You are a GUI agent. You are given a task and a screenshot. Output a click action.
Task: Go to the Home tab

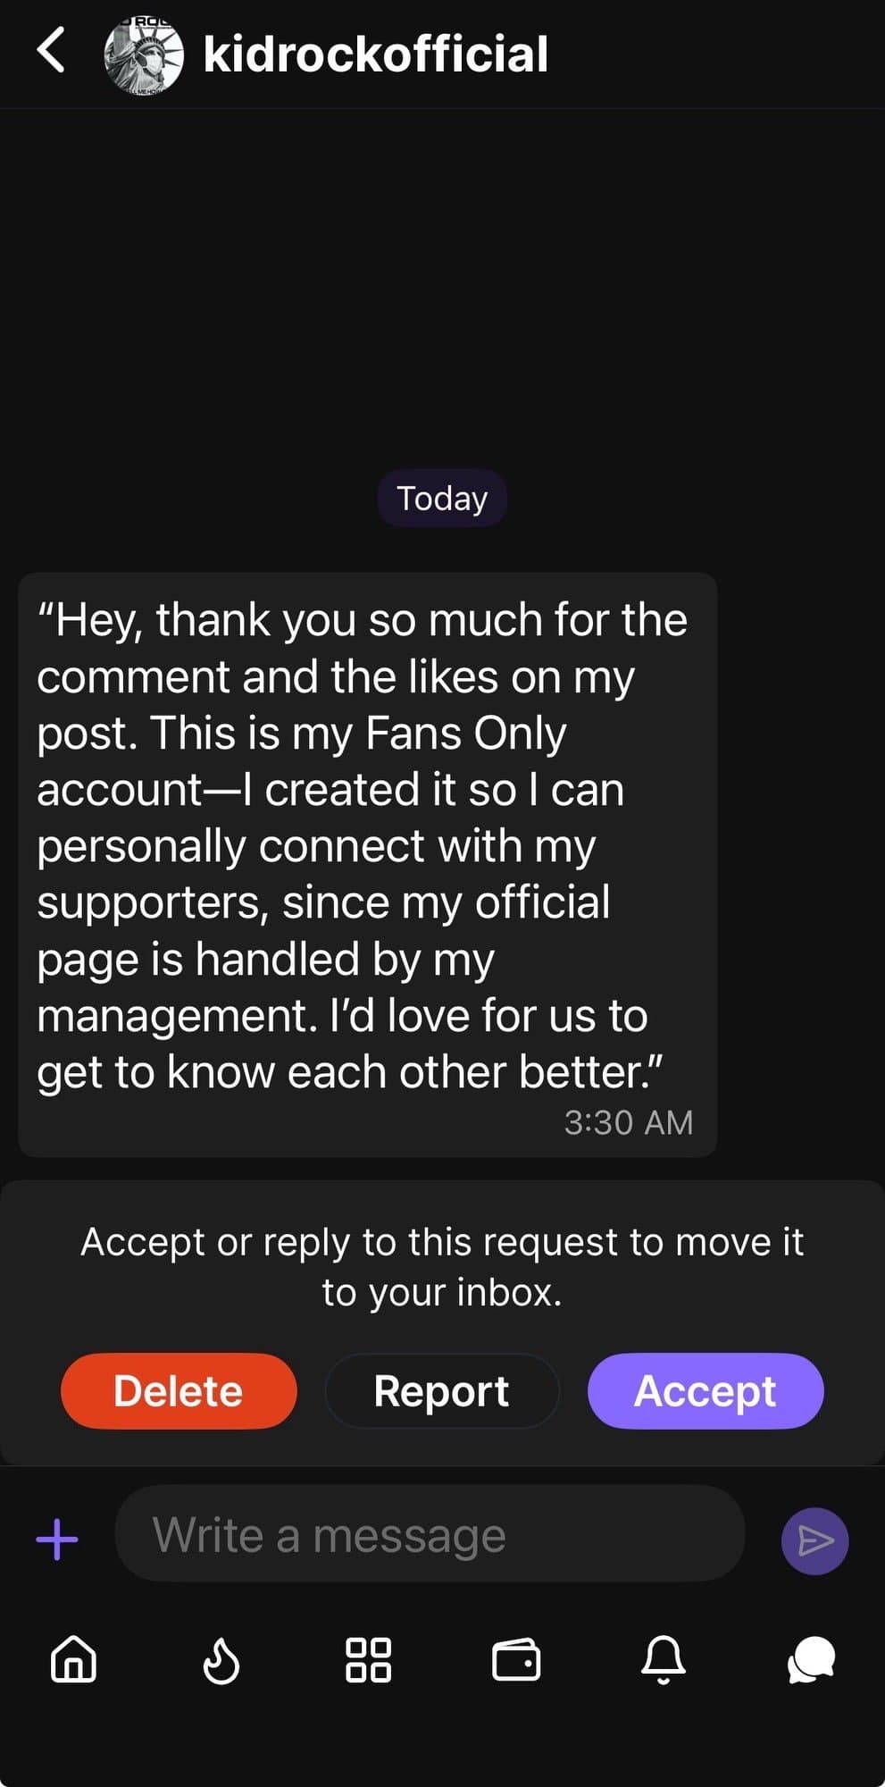pyautogui.click(x=73, y=1660)
